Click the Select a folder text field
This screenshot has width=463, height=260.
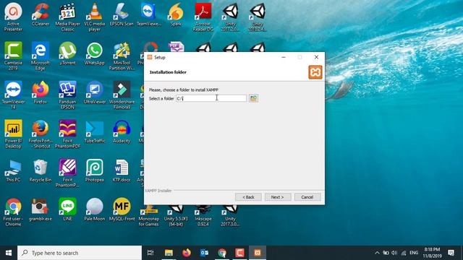211,98
